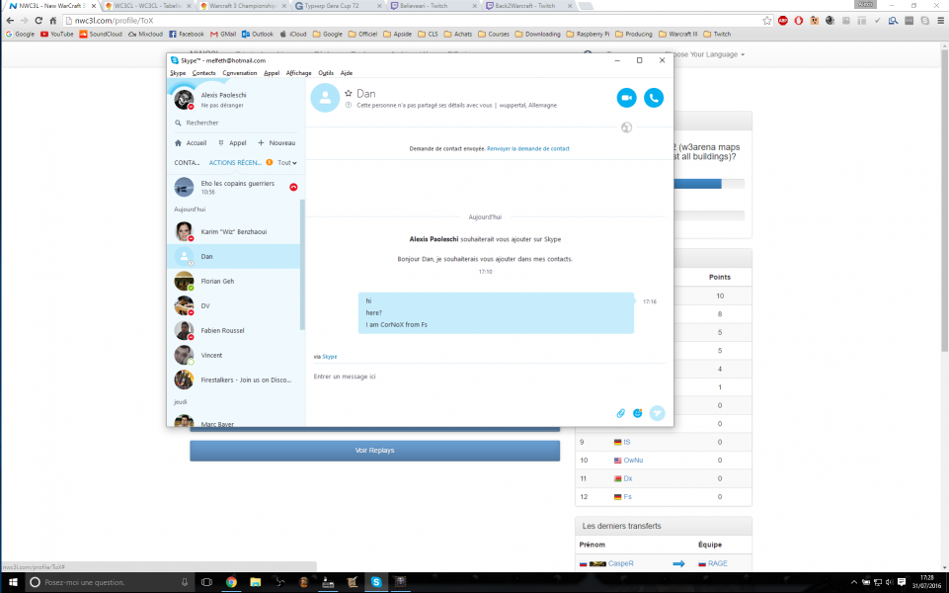Click the globe icon below the call buttons
This screenshot has width=949, height=593.
[x=626, y=127]
